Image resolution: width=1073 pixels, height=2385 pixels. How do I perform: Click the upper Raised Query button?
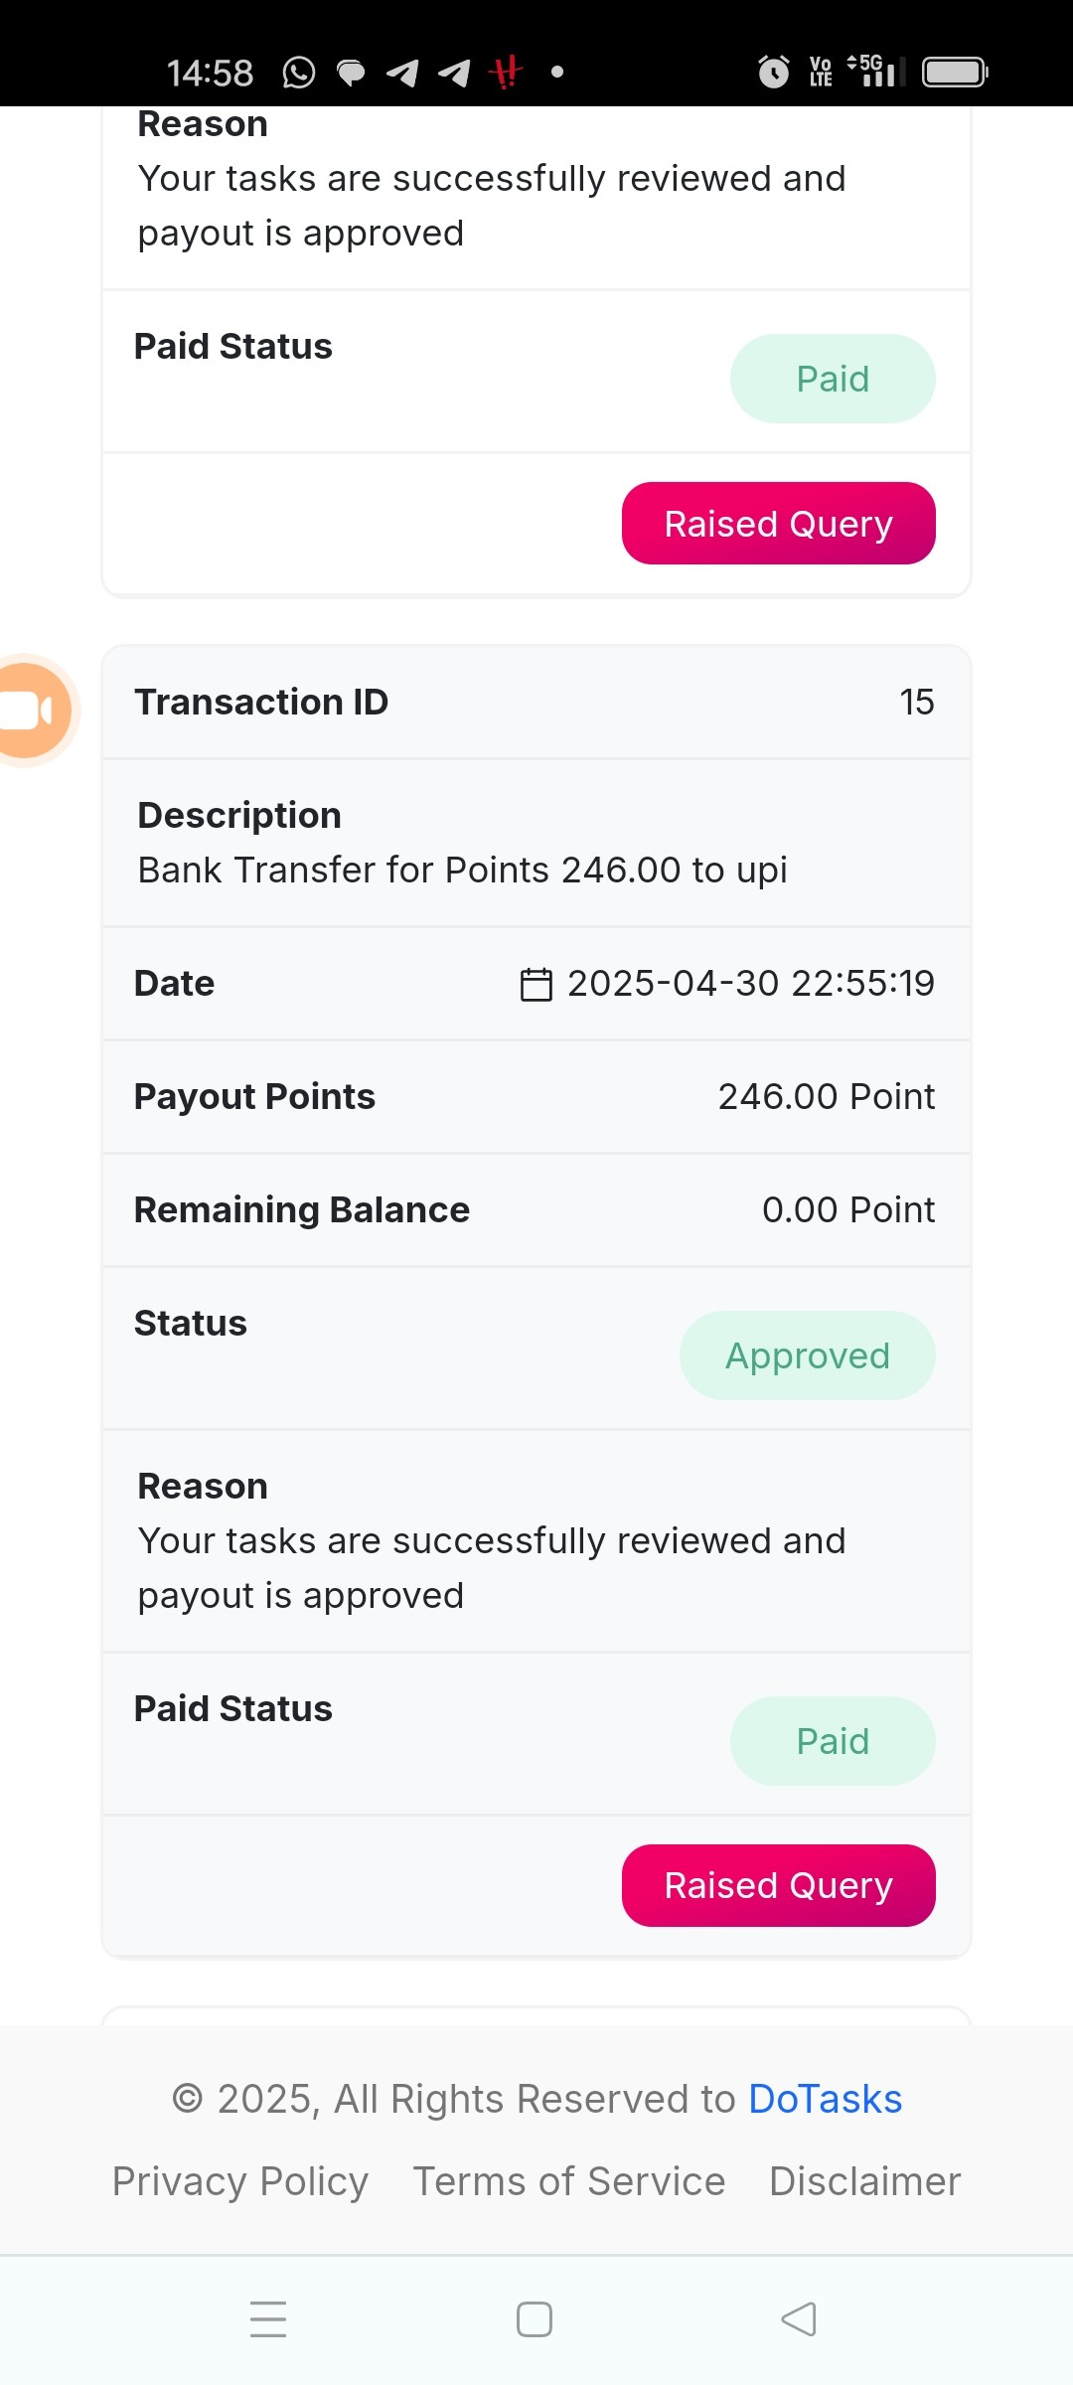[x=779, y=523]
